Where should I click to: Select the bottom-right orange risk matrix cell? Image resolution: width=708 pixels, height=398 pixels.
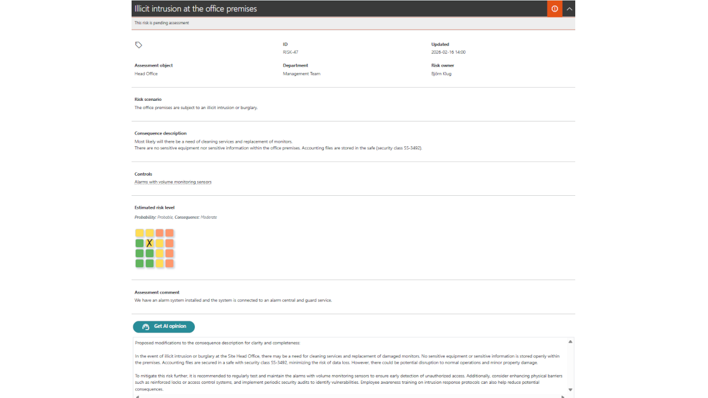tap(169, 262)
